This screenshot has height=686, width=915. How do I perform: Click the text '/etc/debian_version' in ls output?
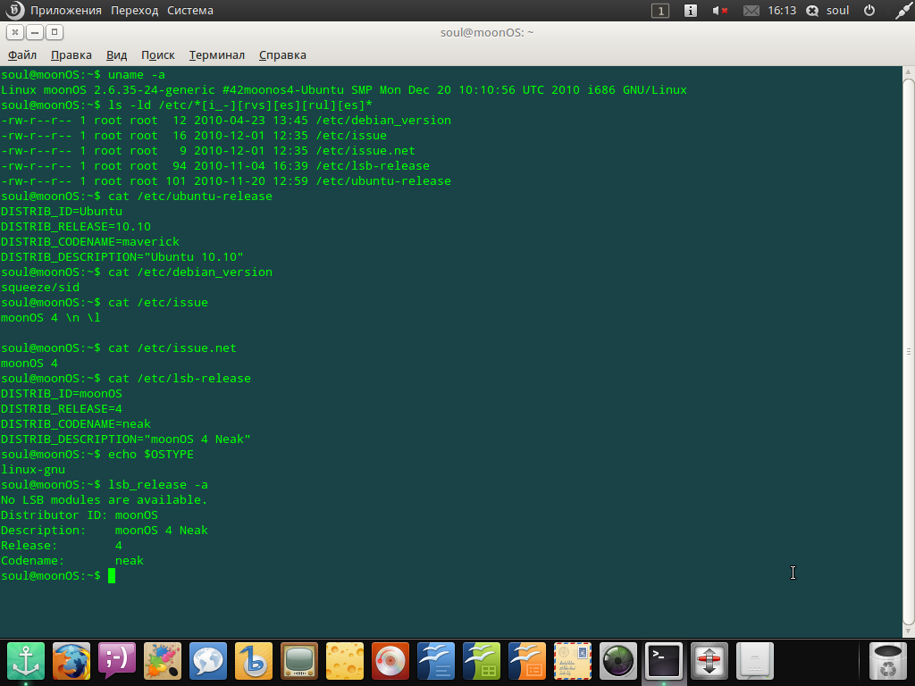click(383, 121)
